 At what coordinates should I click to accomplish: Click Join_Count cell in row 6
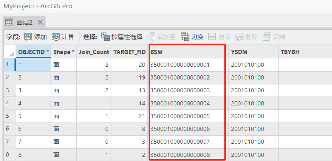94,129
